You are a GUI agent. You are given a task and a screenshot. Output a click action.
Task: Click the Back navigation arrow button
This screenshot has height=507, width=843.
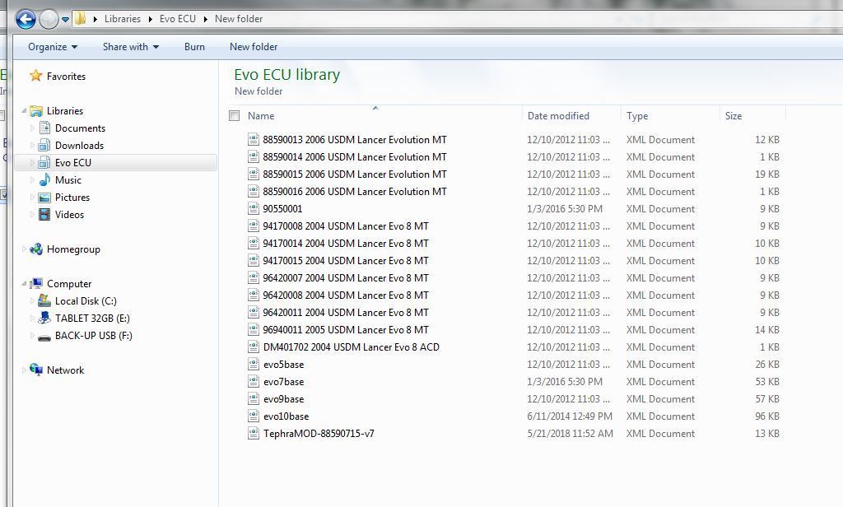tap(26, 19)
